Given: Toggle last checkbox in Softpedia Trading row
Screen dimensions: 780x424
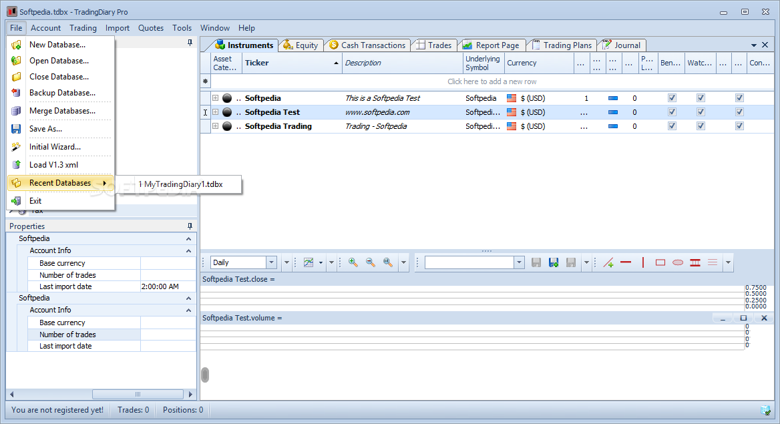Looking at the screenshot, I should (x=740, y=126).
